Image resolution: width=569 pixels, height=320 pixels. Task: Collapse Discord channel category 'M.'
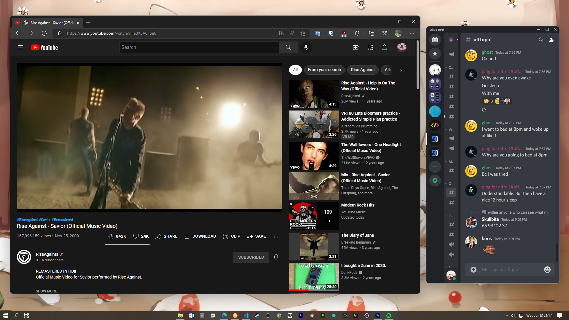point(450,162)
